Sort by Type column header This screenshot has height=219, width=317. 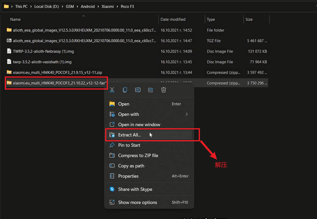click(x=211, y=20)
